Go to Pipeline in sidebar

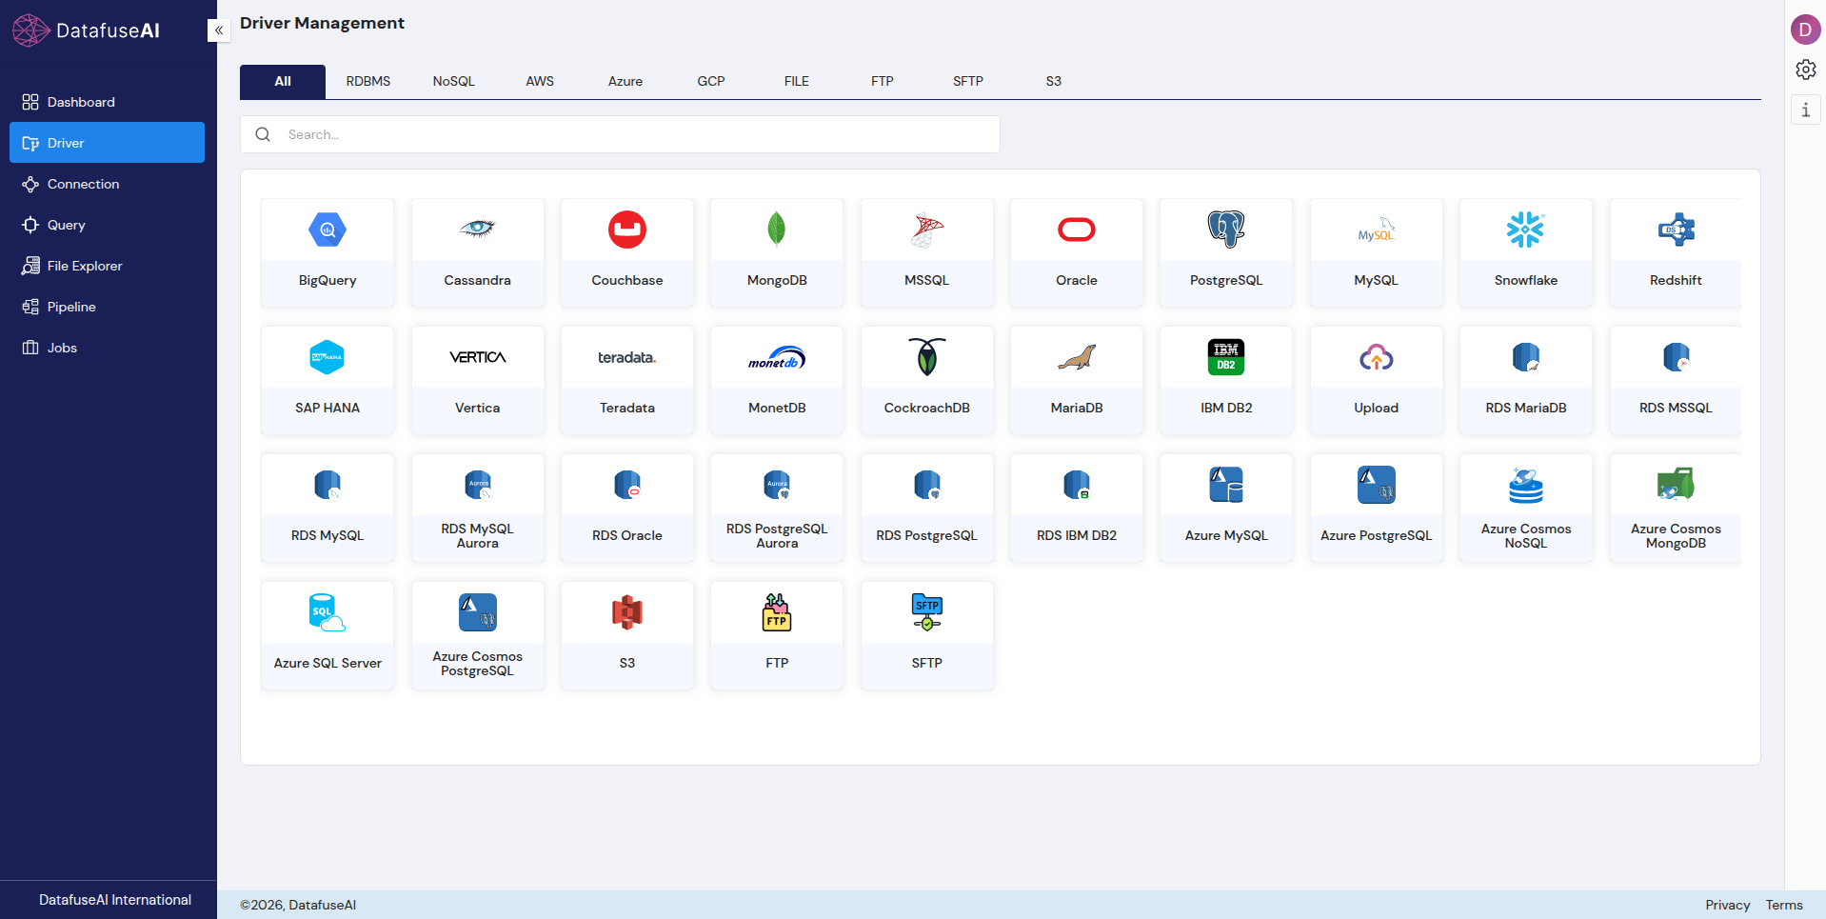(x=107, y=307)
